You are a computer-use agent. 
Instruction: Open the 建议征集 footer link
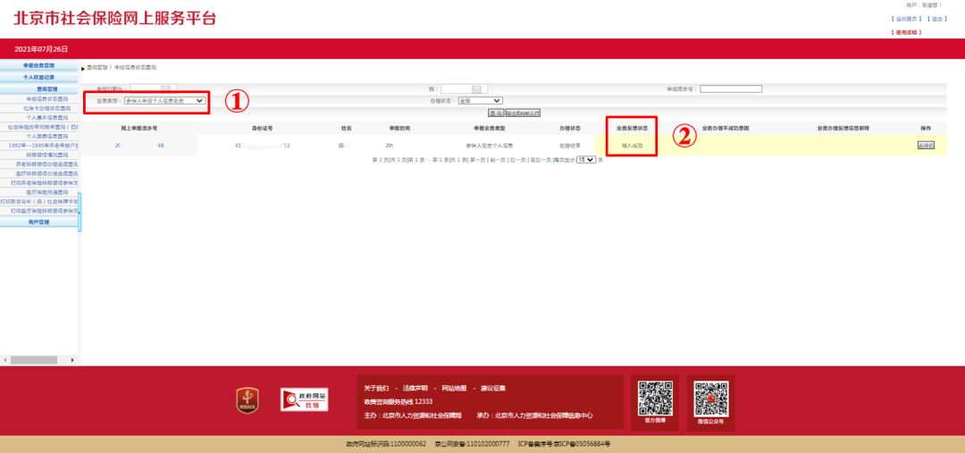click(493, 389)
